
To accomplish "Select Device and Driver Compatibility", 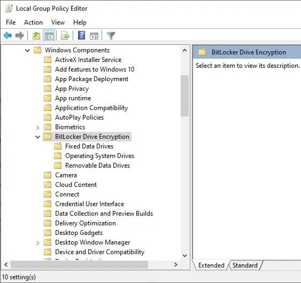I will [100, 252].
